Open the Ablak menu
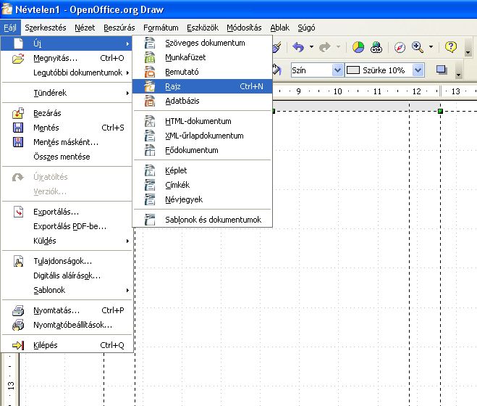477x406 pixels. click(x=279, y=28)
